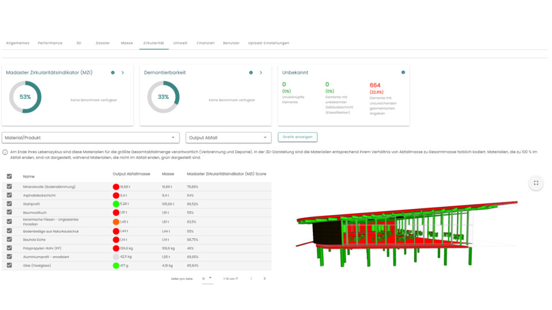The height and width of the screenshot is (310, 552).
Task: Open Demontierbarkeit details arrow
Action: [x=261, y=73]
